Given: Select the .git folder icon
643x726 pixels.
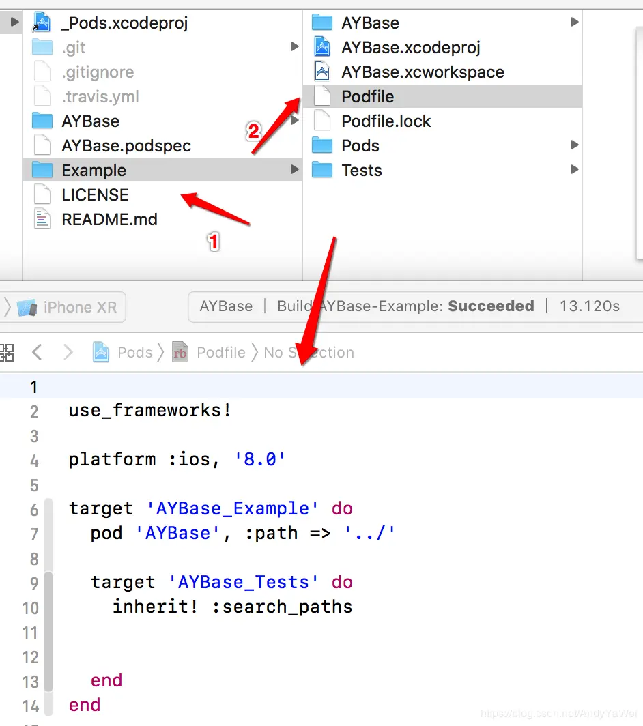Looking at the screenshot, I should [42, 47].
